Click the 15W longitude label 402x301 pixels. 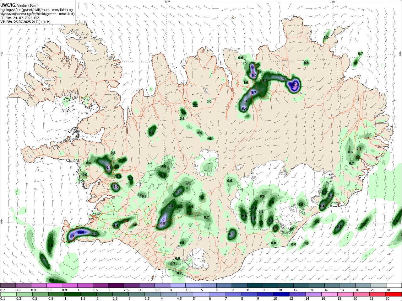tap(333, 2)
